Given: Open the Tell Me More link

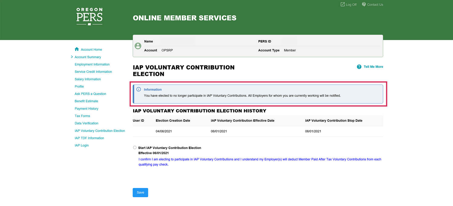Looking at the screenshot, I should [x=373, y=67].
